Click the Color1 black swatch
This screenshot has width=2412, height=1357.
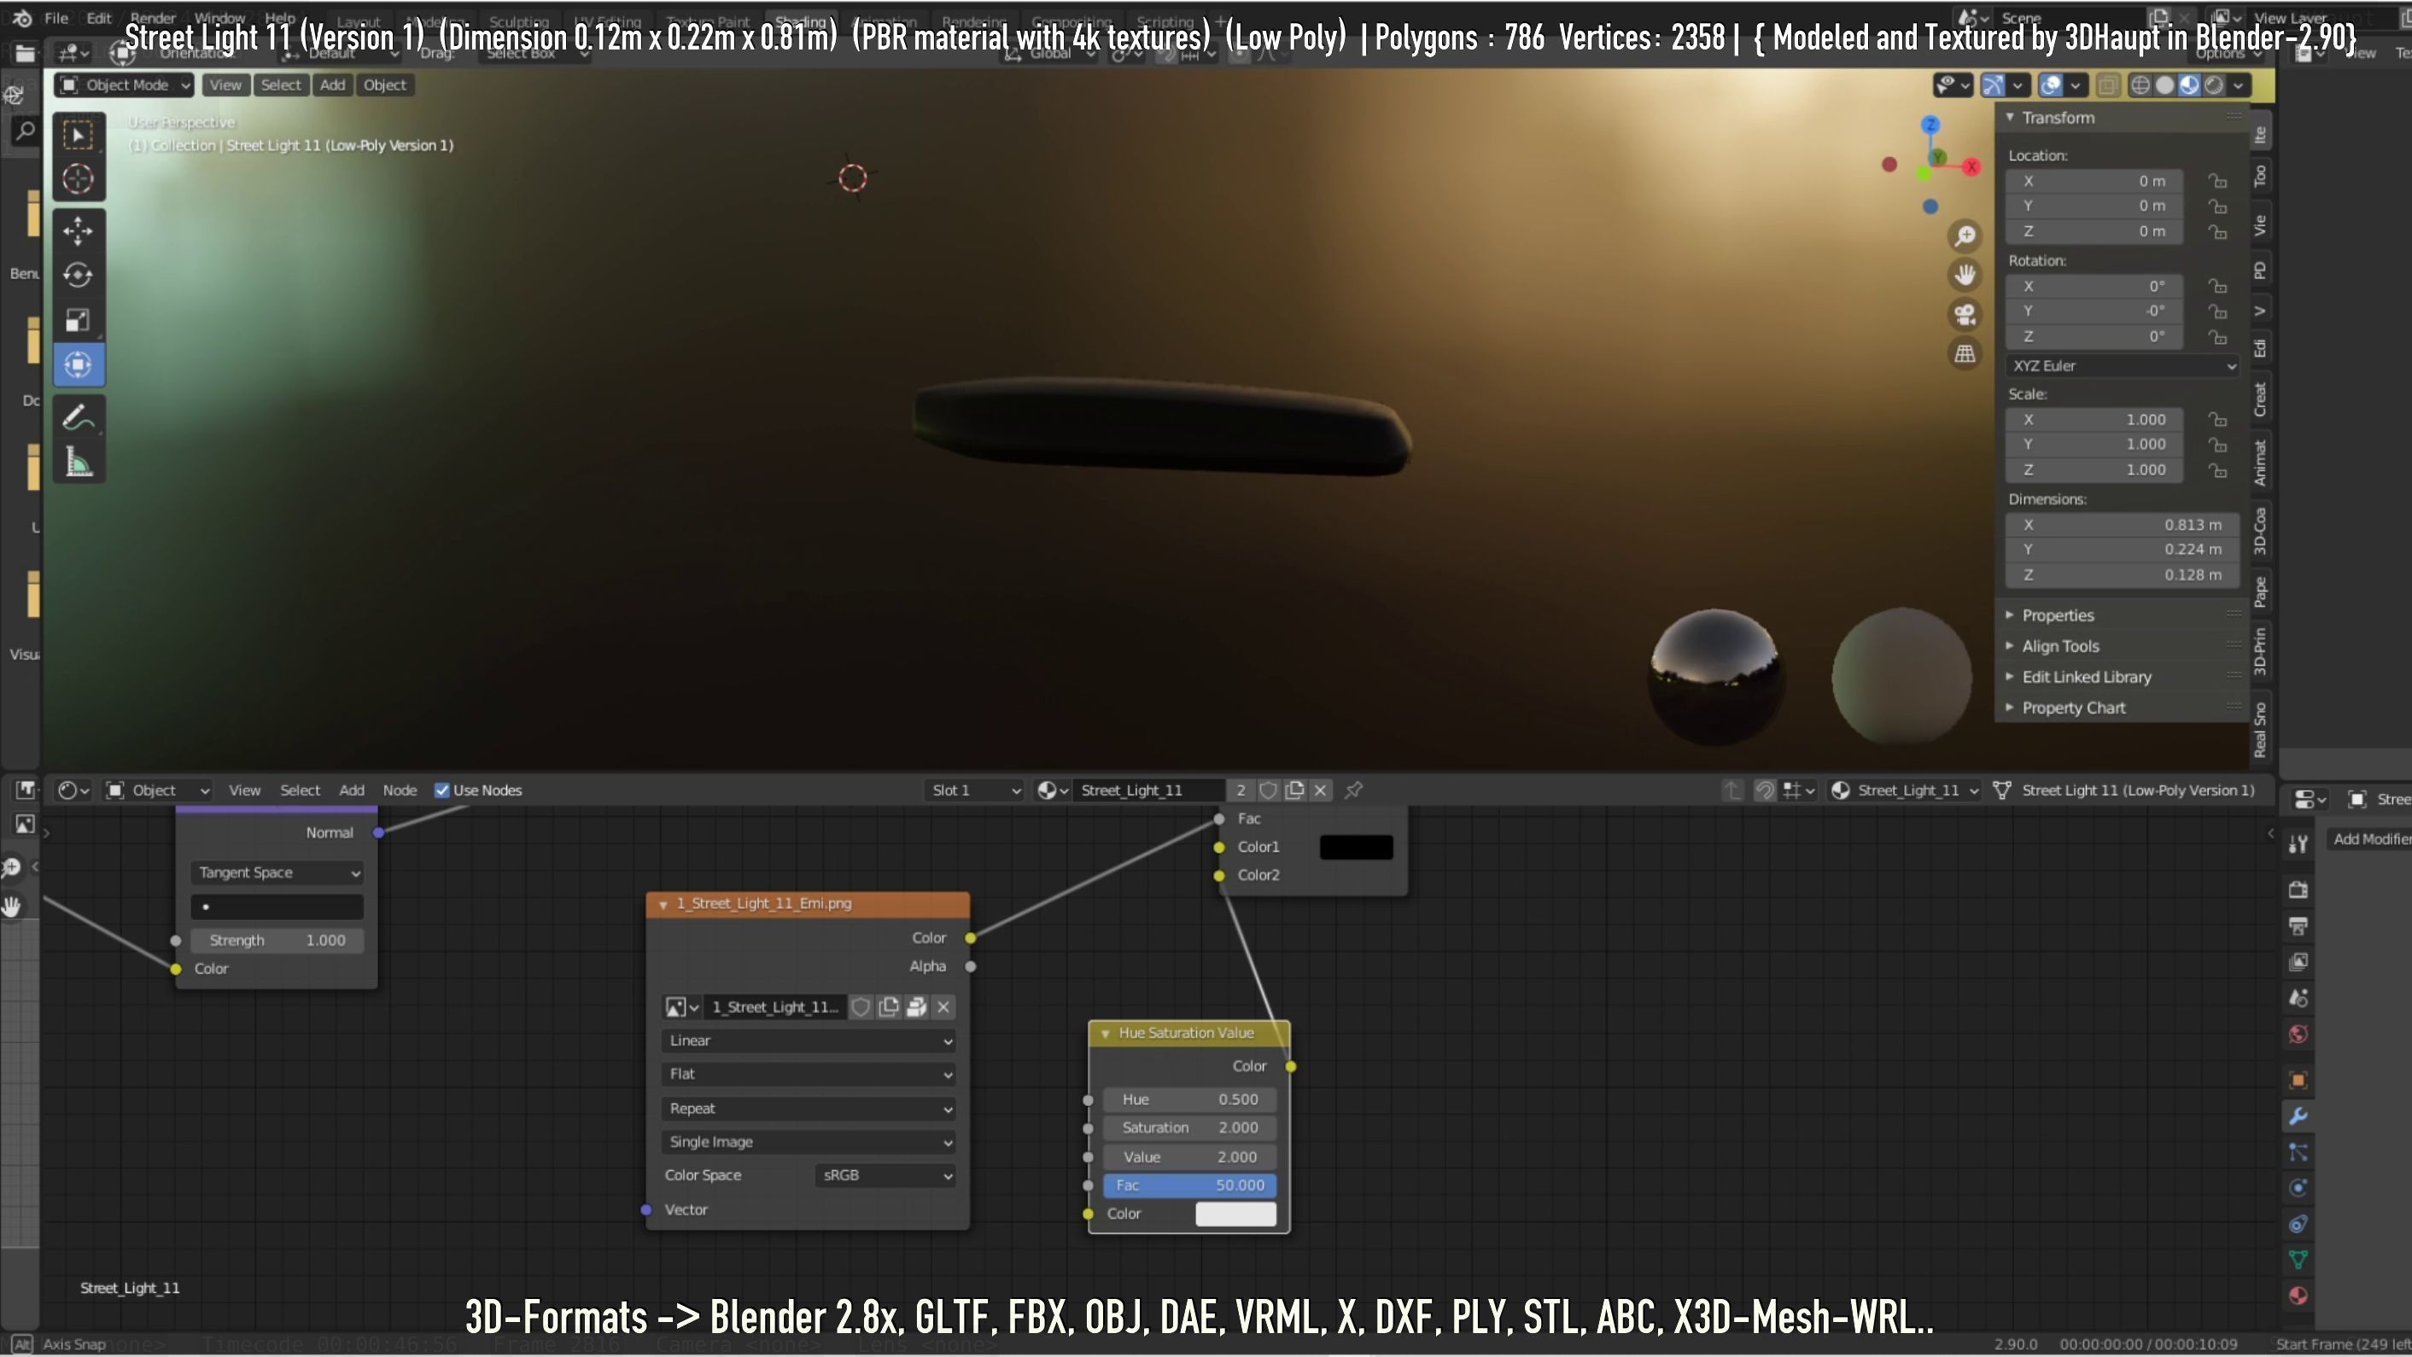(x=1356, y=847)
